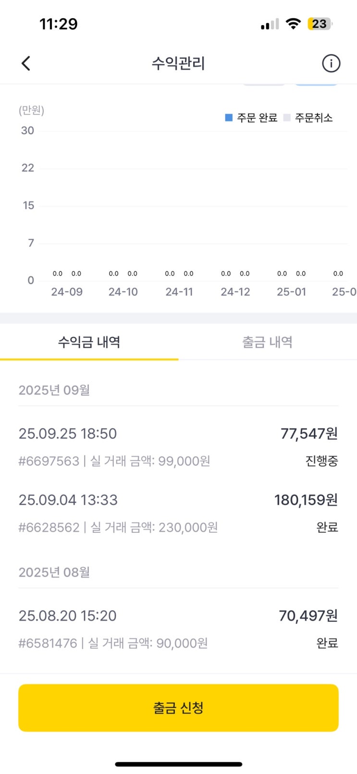
Task: Tap the status bar clock showing 11:29
Action: (x=59, y=24)
